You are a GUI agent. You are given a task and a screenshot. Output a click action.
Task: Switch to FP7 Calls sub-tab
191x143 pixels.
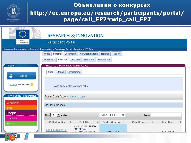pyautogui.click(x=63, y=60)
